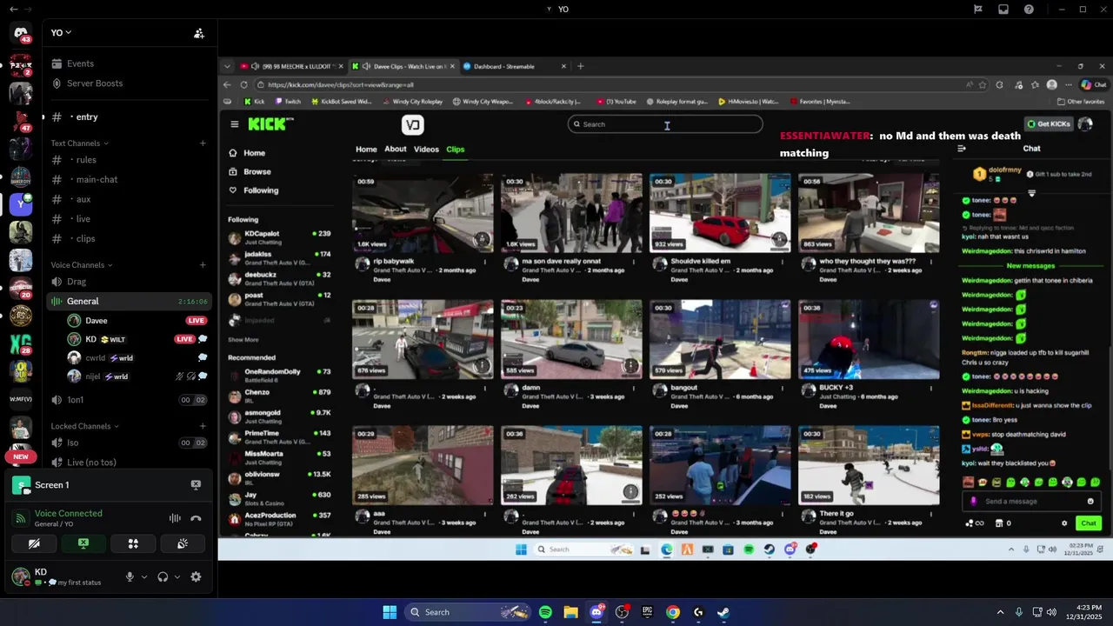Open Discord activities launcher button
Image resolution: width=1113 pixels, height=626 pixels.
[133, 543]
